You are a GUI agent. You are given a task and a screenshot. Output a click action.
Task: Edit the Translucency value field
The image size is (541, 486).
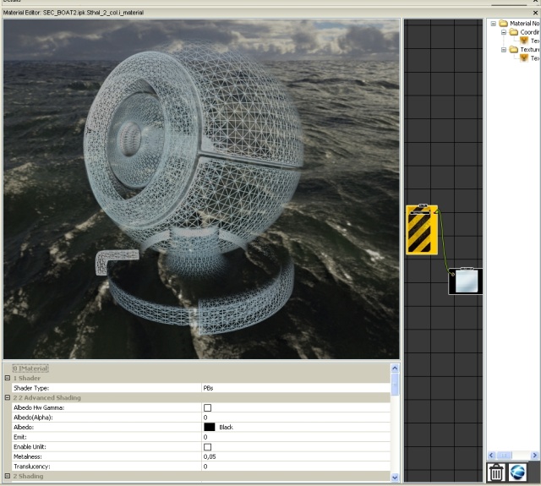pos(296,467)
